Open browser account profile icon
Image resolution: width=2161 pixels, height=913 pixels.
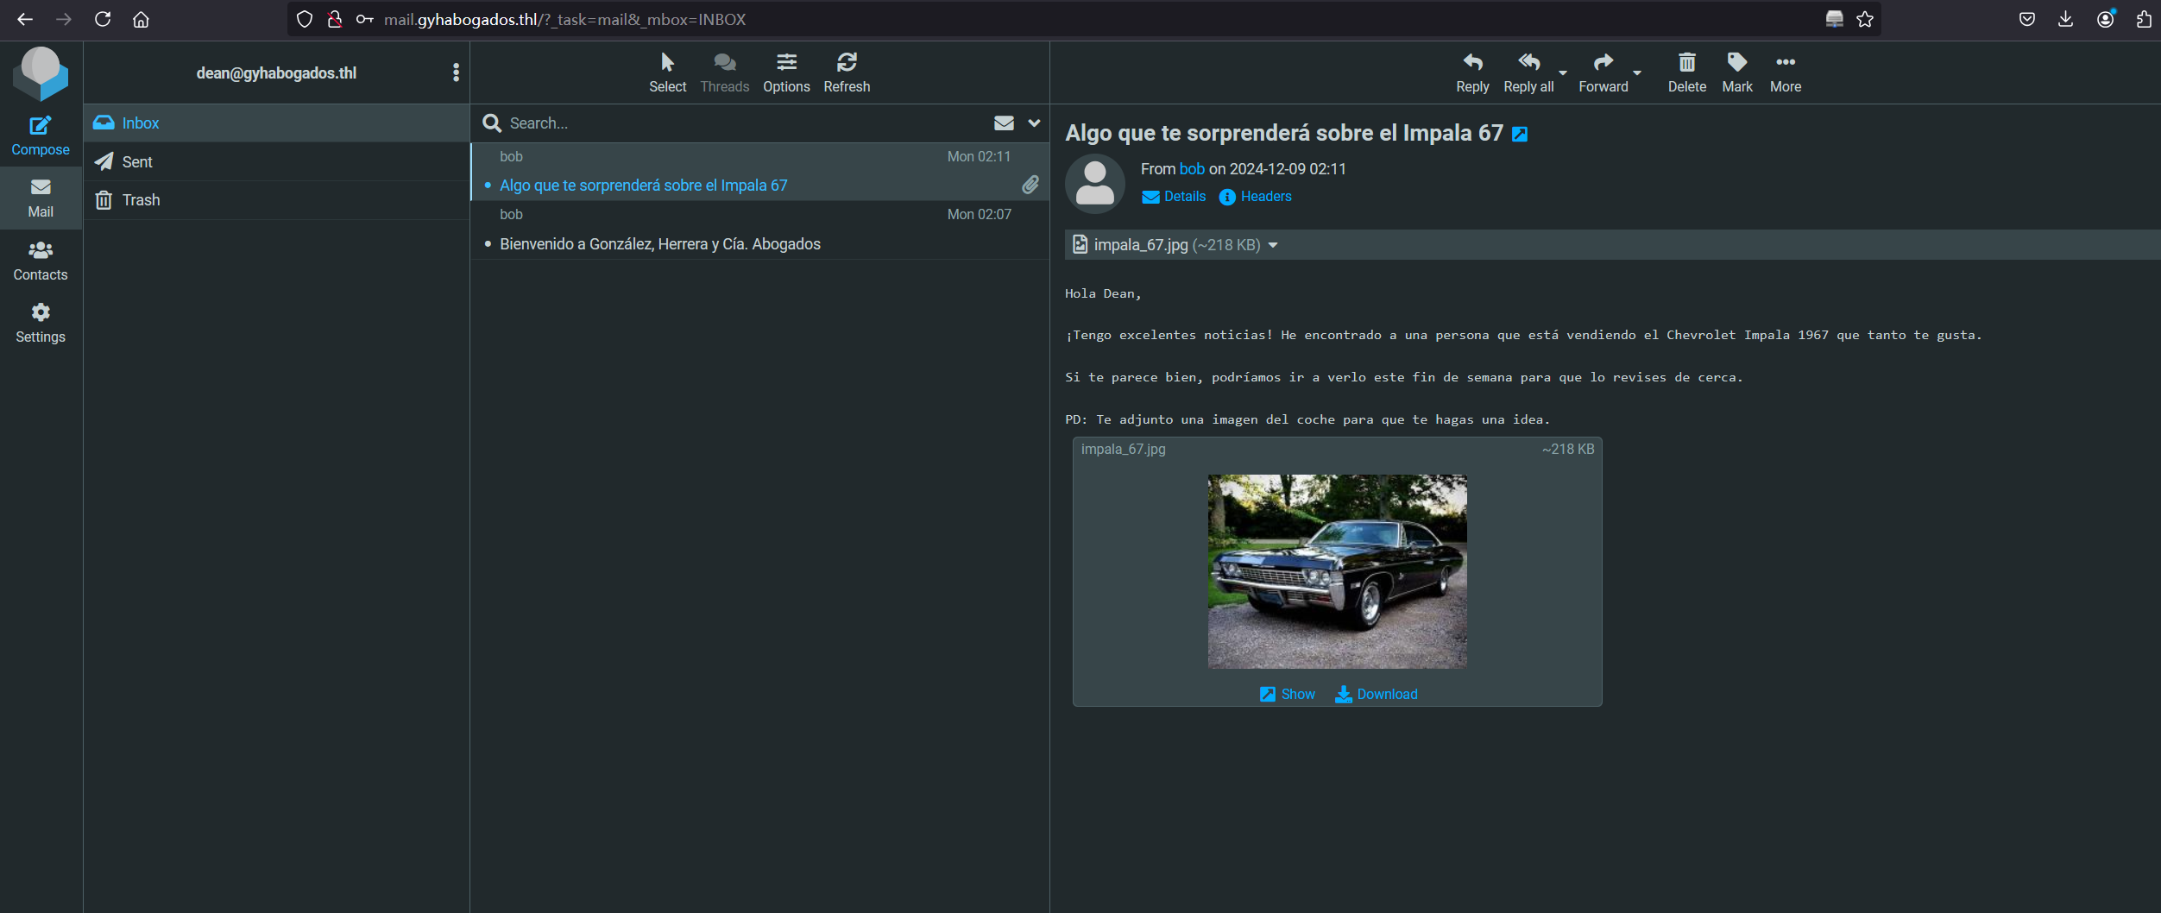[x=2105, y=19]
